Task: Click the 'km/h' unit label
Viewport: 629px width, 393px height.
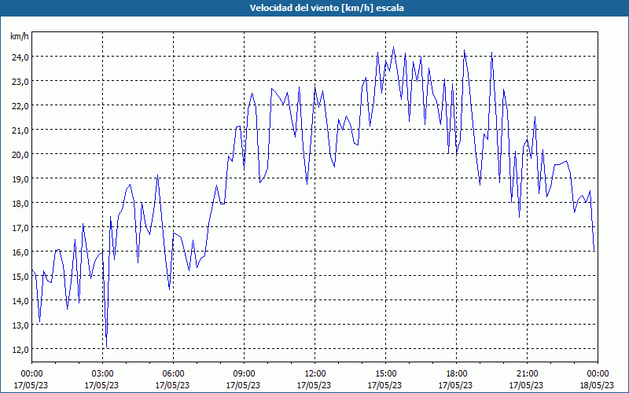Action: 20,37
